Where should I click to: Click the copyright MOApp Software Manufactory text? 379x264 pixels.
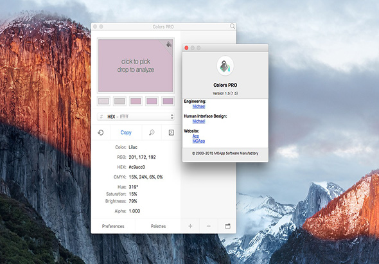coord(225,154)
